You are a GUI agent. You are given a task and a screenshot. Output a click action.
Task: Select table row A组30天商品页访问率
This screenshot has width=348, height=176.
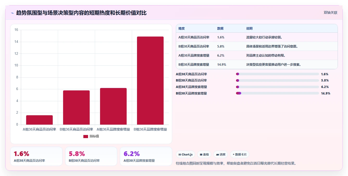[257, 37]
